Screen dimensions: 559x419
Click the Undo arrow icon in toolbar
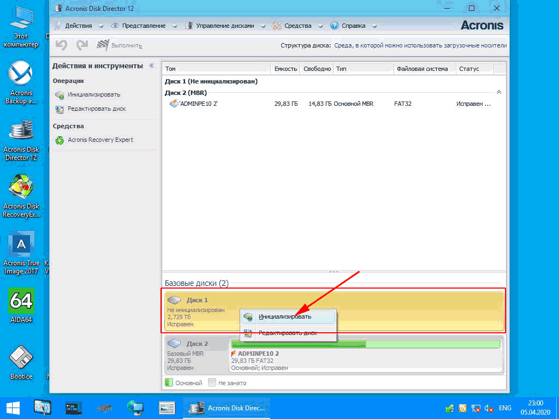point(61,45)
